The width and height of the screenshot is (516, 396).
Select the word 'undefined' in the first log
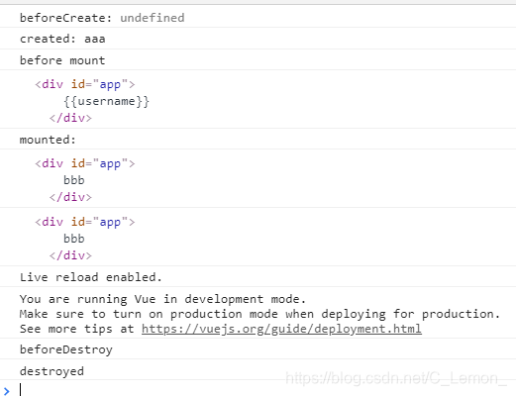[x=153, y=18]
